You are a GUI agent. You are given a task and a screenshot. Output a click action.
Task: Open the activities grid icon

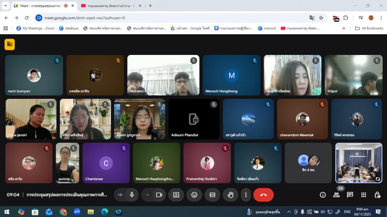pyautogui.click(x=363, y=195)
